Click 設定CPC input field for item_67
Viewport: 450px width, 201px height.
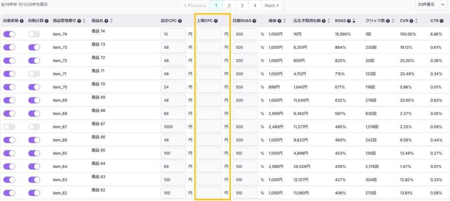173,127
